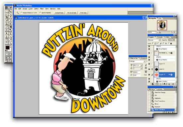This screenshot has height=127, width=183.
Task: Click the Fit On Screen button
Action: click(72, 13)
